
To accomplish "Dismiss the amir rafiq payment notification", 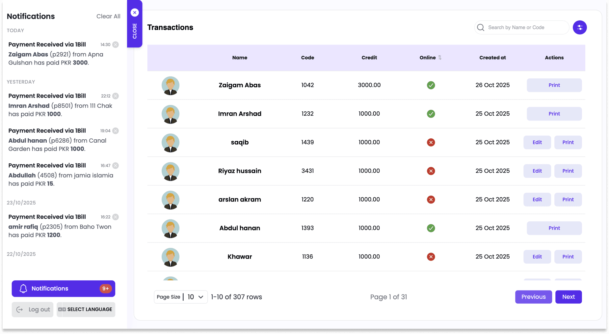I will tap(116, 217).
